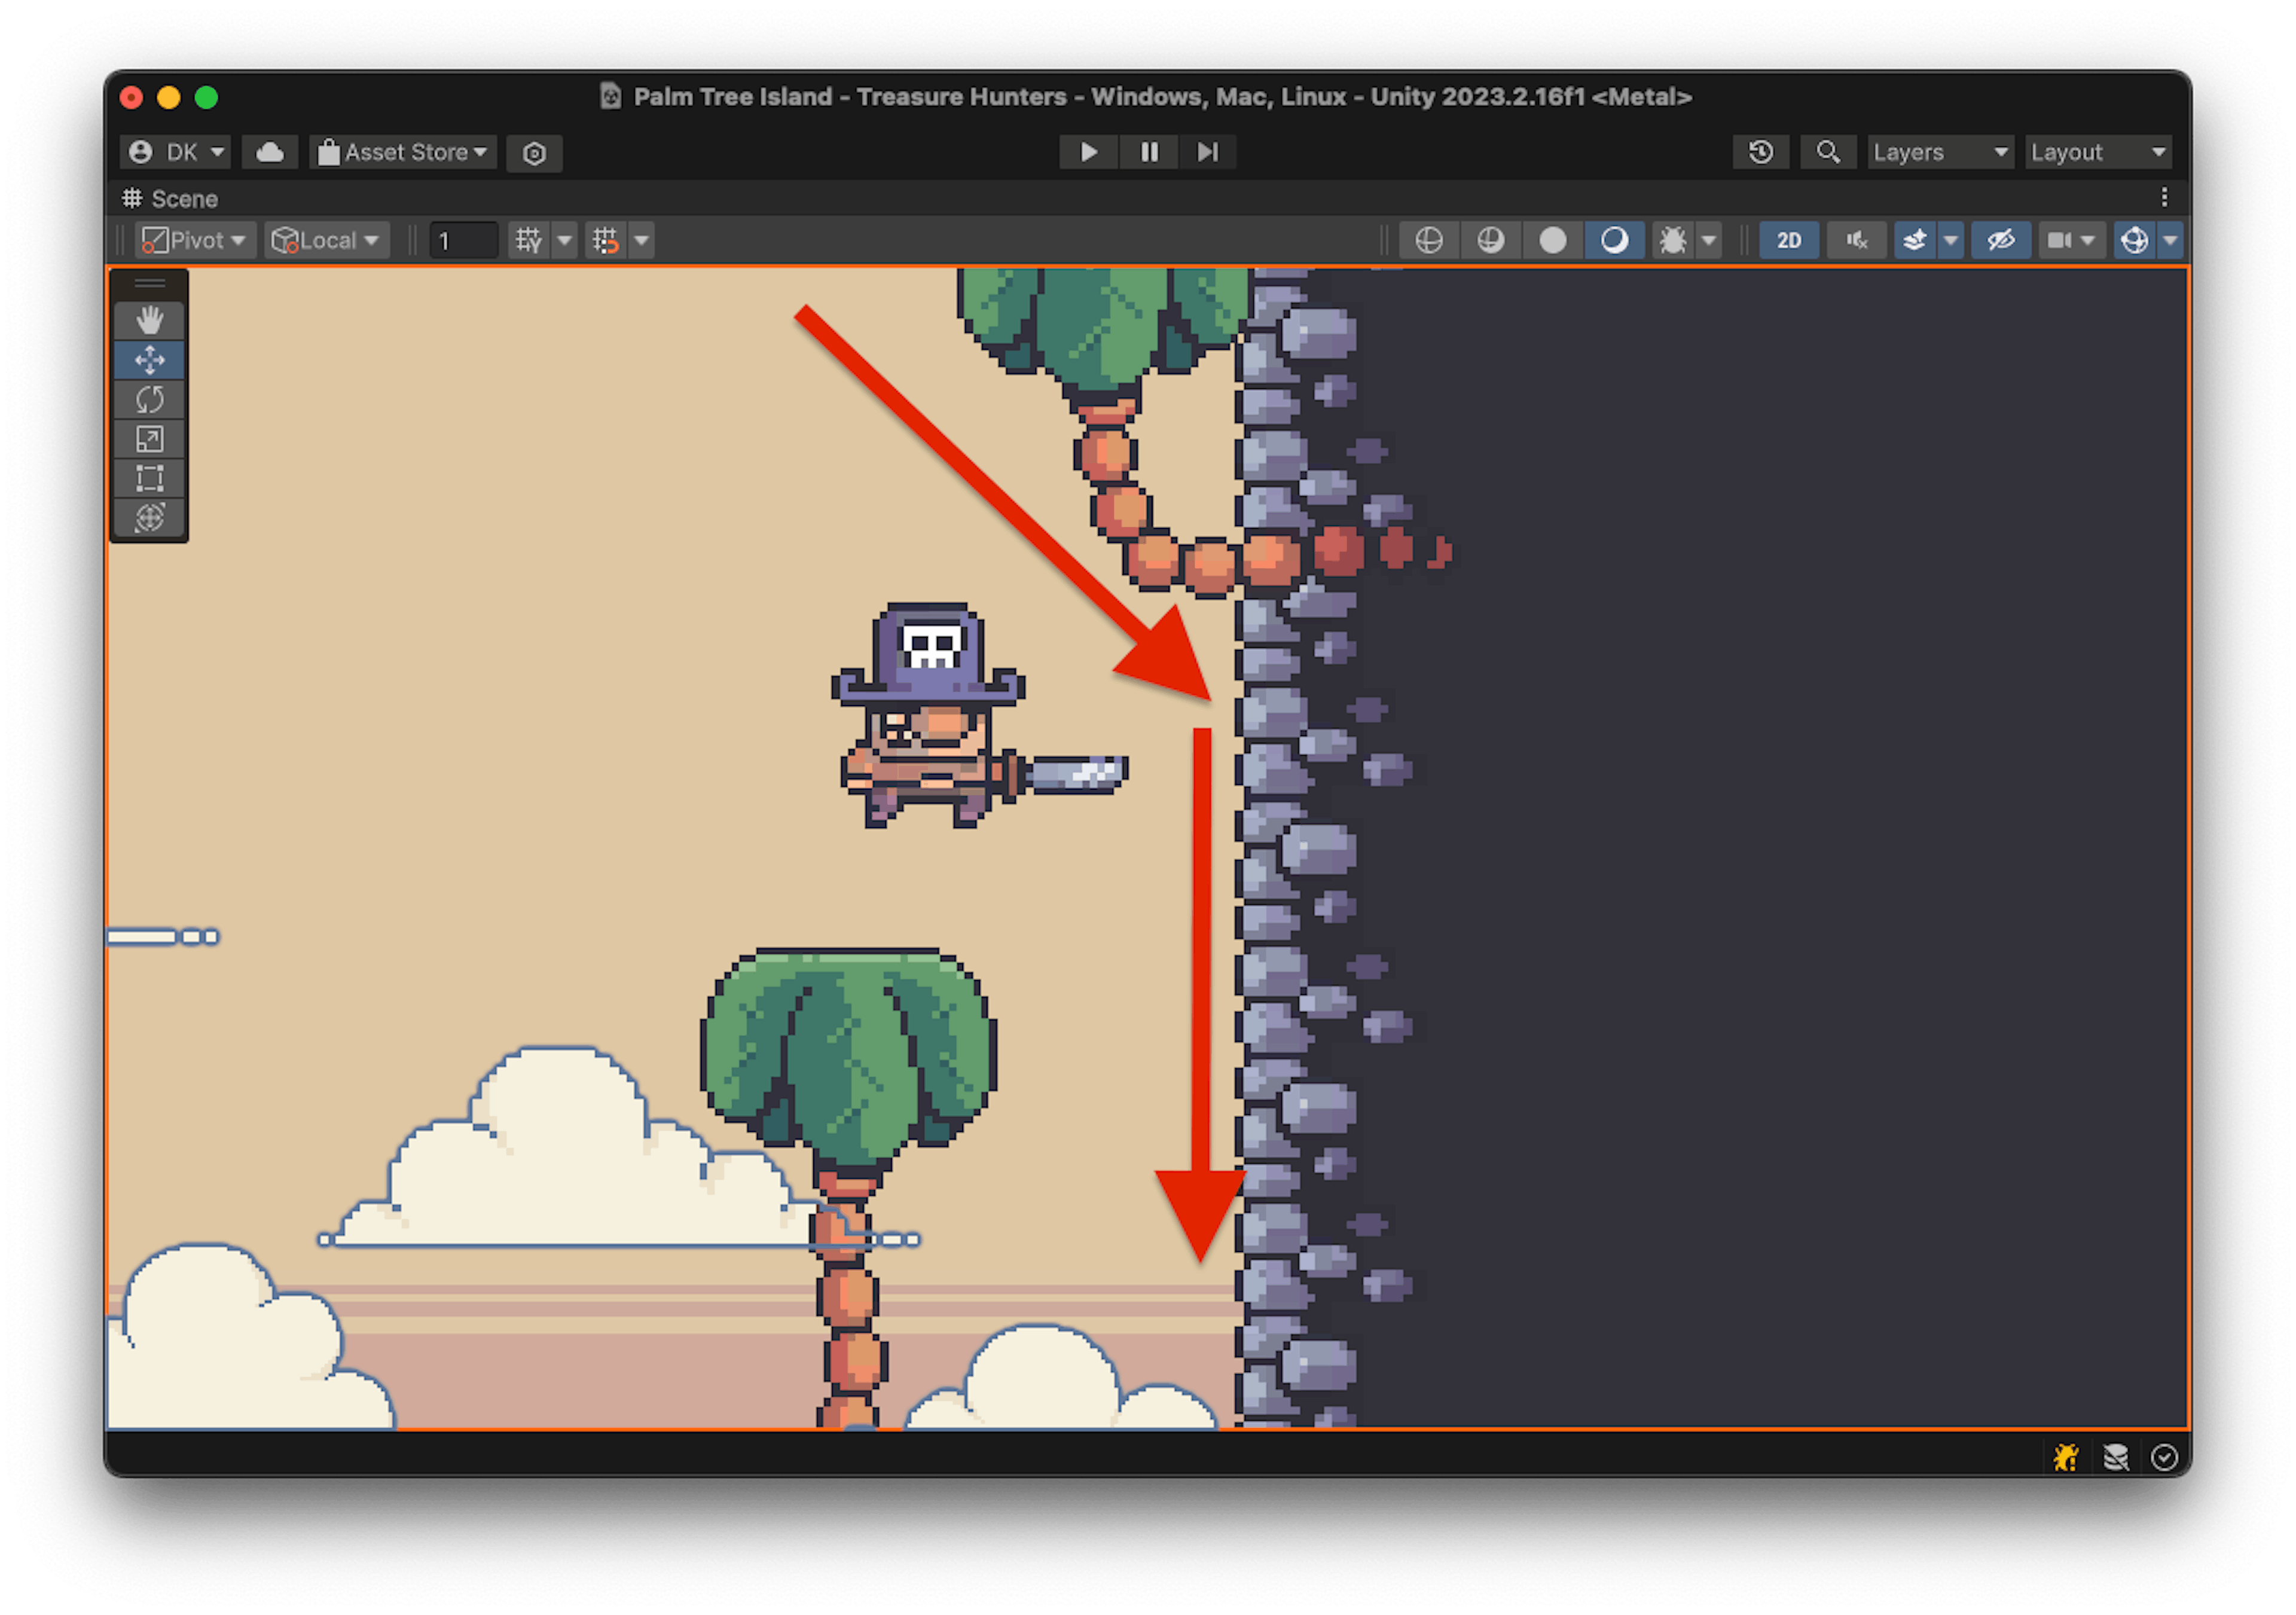This screenshot has width=2296, height=1615.
Task: Toggle scene audio mute
Action: 1856,240
